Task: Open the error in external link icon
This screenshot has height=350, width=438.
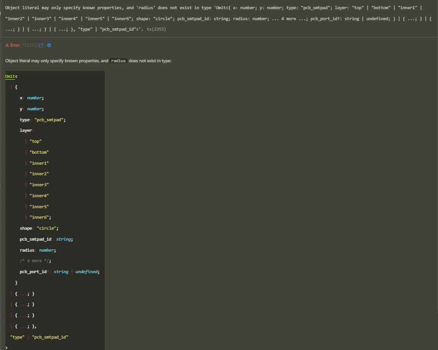Action: pos(41,45)
